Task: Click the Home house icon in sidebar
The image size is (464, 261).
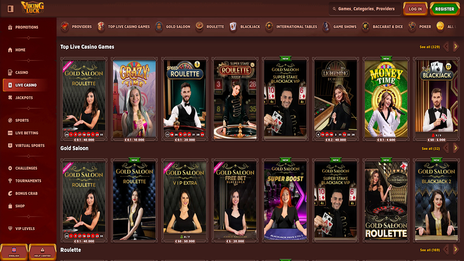Action: pyautogui.click(x=10, y=50)
